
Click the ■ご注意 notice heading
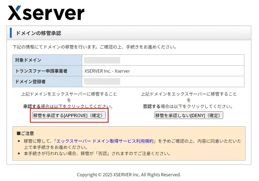coord(26,133)
